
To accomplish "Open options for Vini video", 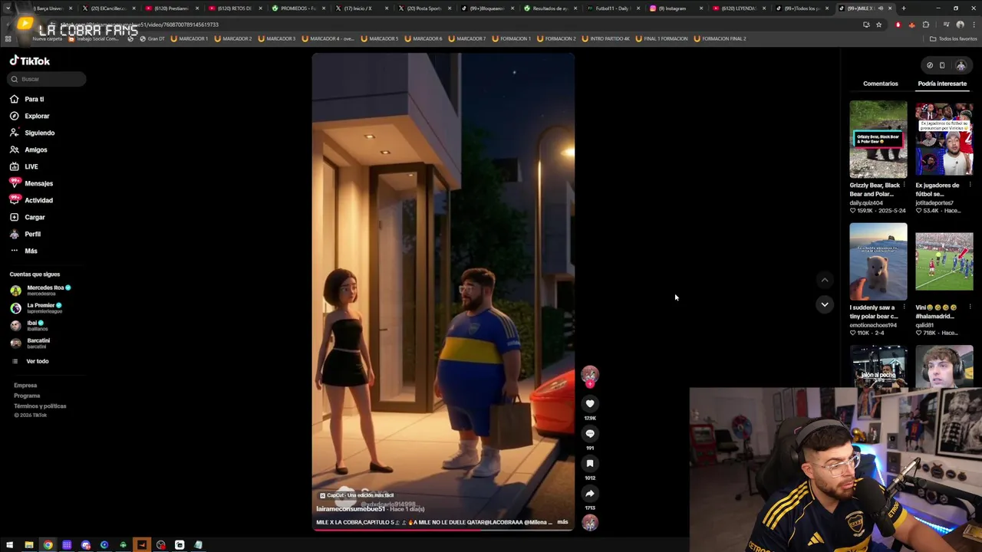I will coord(970,307).
